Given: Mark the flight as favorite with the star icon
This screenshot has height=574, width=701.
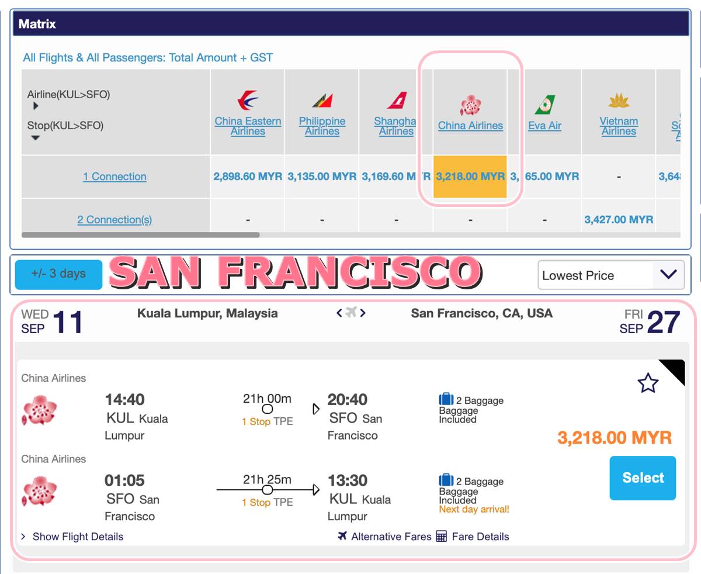Looking at the screenshot, I should click(648, 383).
